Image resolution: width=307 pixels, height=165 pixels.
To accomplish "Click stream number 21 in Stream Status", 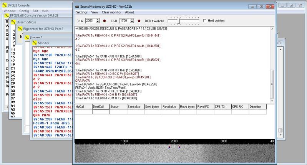I will tap(13, 68).
